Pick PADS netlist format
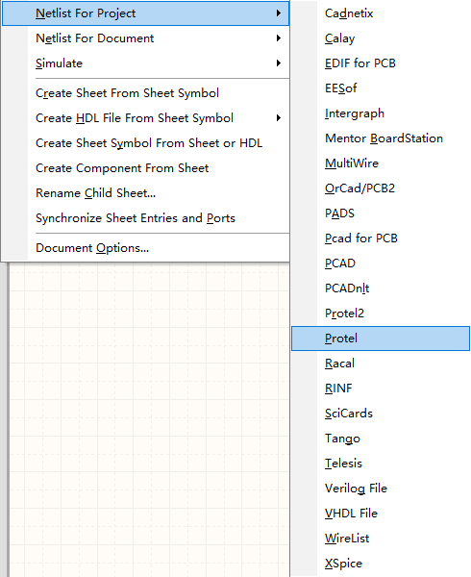The image size is (471, 577). (x=381, y=213)
